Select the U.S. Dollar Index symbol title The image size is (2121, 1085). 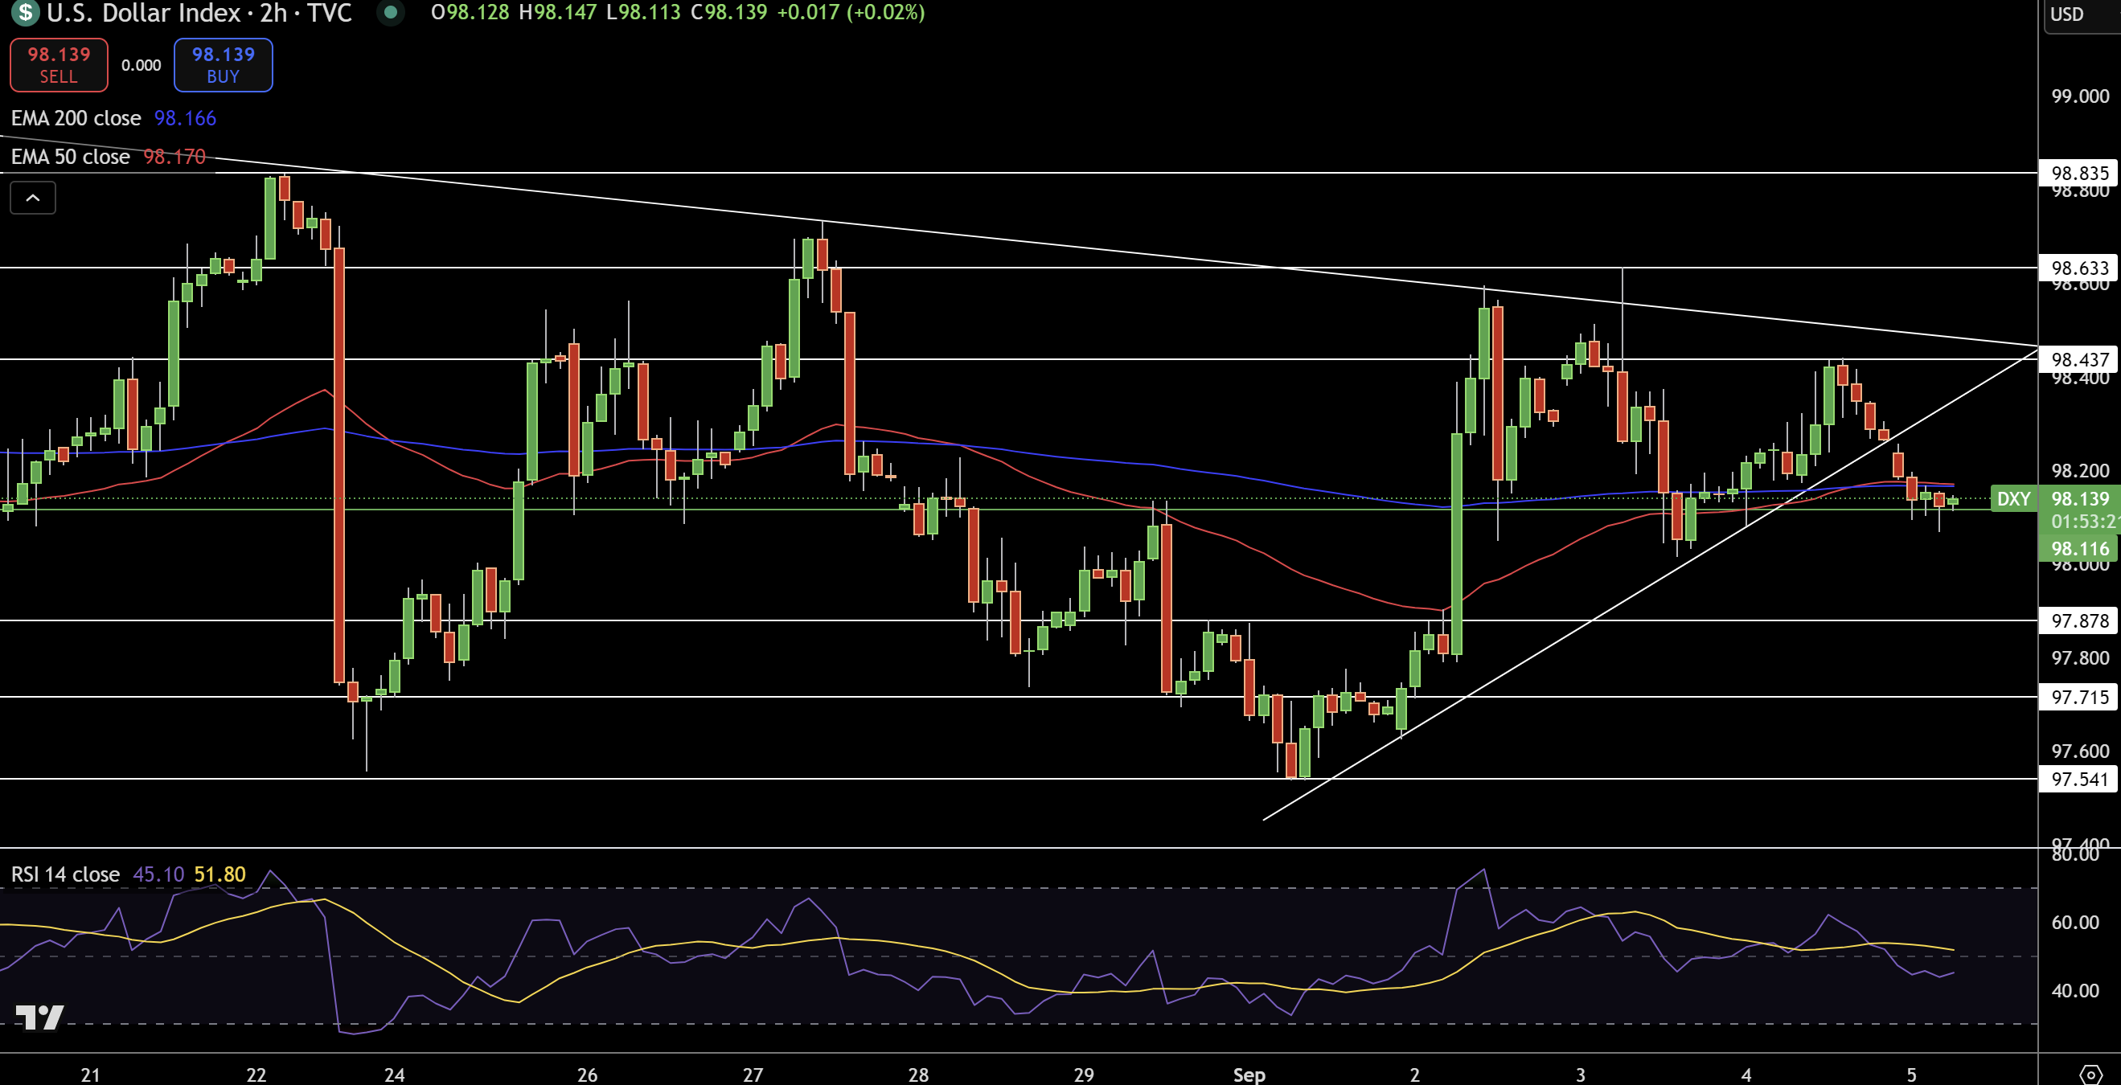click(x=199, y=12)
